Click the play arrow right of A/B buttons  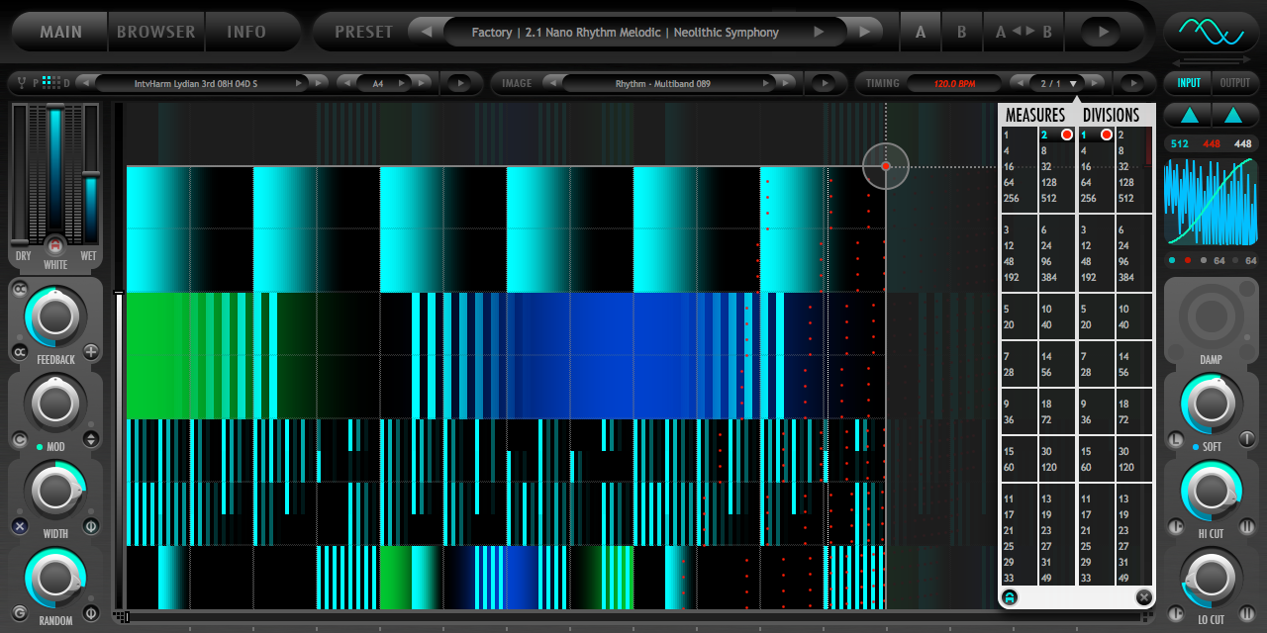tap(1102, 32)
